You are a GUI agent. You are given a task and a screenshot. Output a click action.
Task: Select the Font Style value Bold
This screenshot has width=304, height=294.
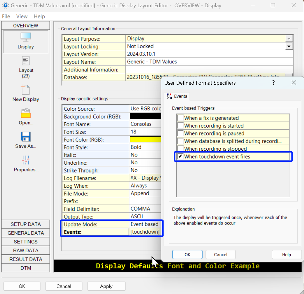(x=145, y=147)
